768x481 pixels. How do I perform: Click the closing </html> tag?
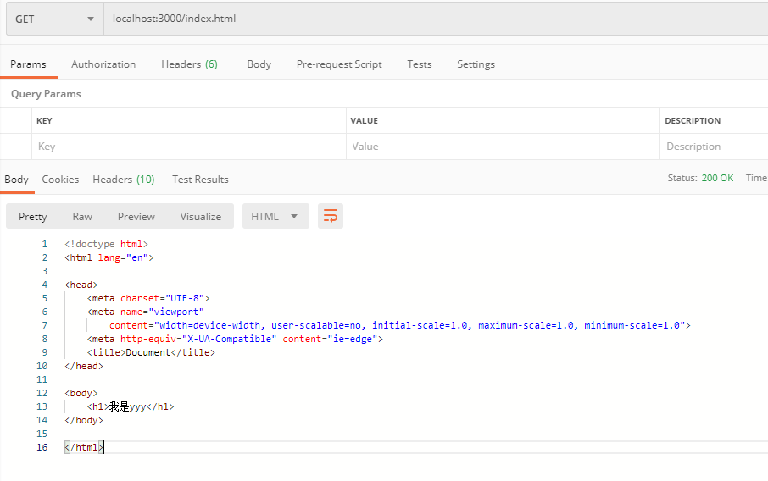(84, 447)
